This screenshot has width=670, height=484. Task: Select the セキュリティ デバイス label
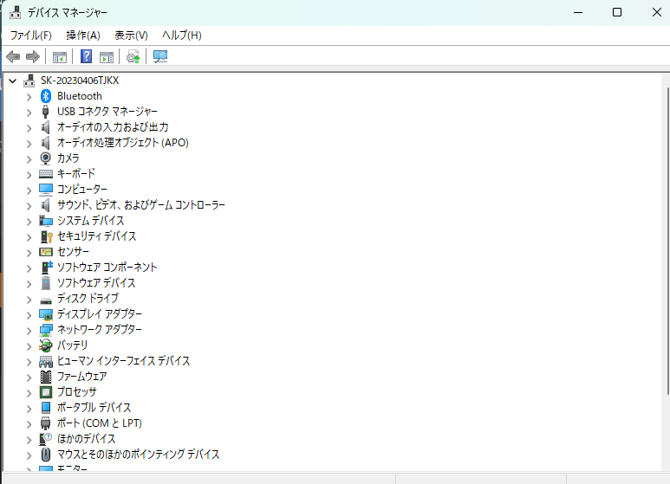click(x=96, y=236)
